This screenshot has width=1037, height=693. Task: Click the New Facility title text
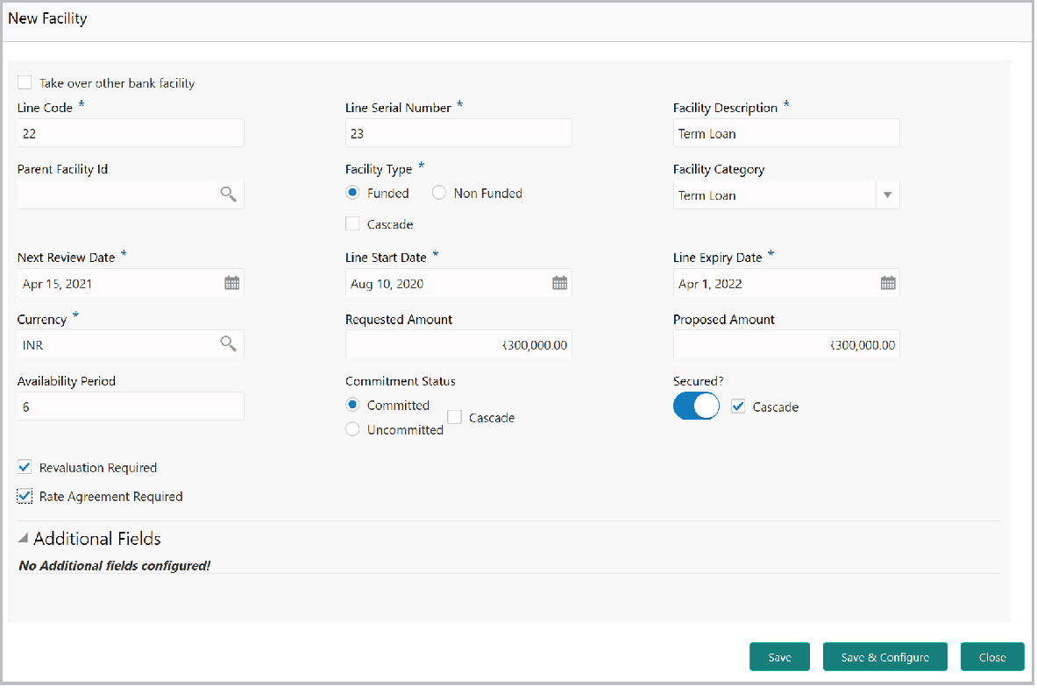point(47,18)
